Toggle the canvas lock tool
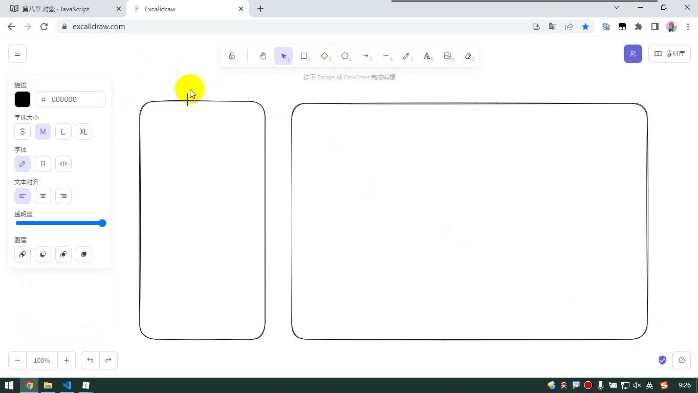This screenshot has height=393, width=698. tap(232, 56)
